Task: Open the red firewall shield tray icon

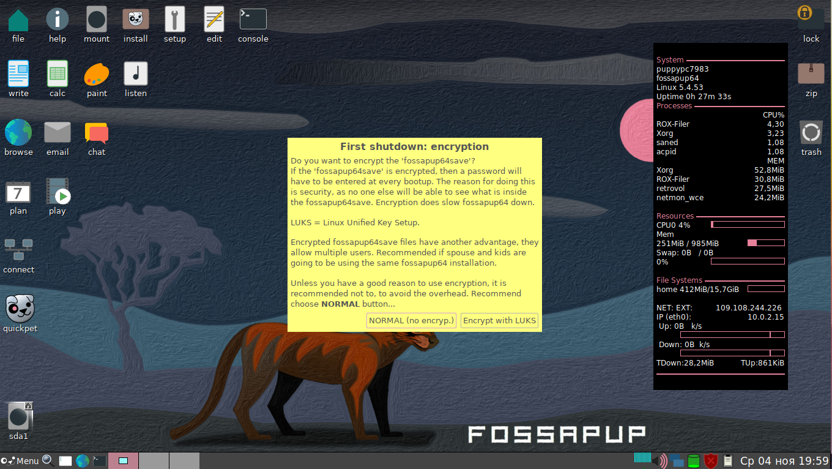Action: pos(710,461)
